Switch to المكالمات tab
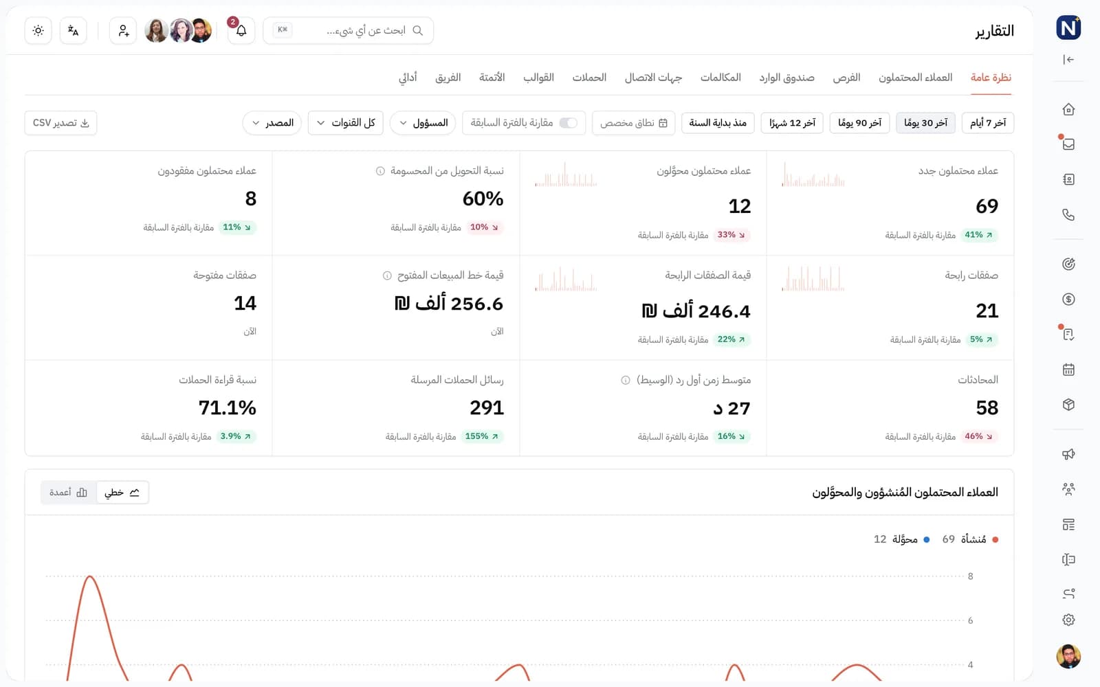 tap(720, 78)
